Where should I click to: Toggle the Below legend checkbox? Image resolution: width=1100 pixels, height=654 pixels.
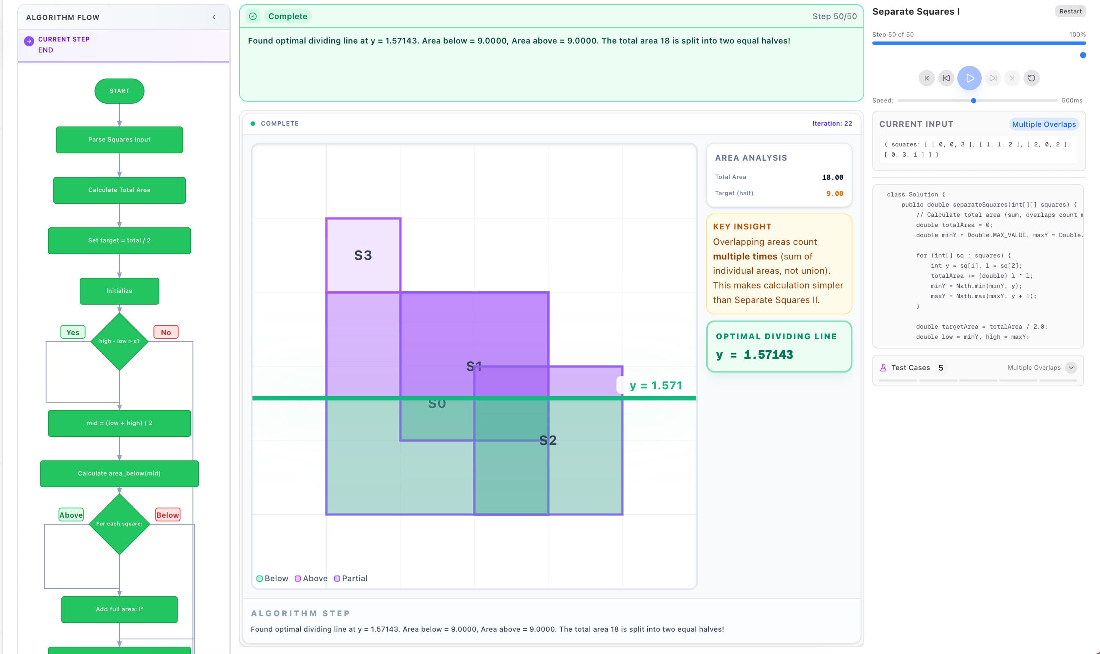point(260,578)
